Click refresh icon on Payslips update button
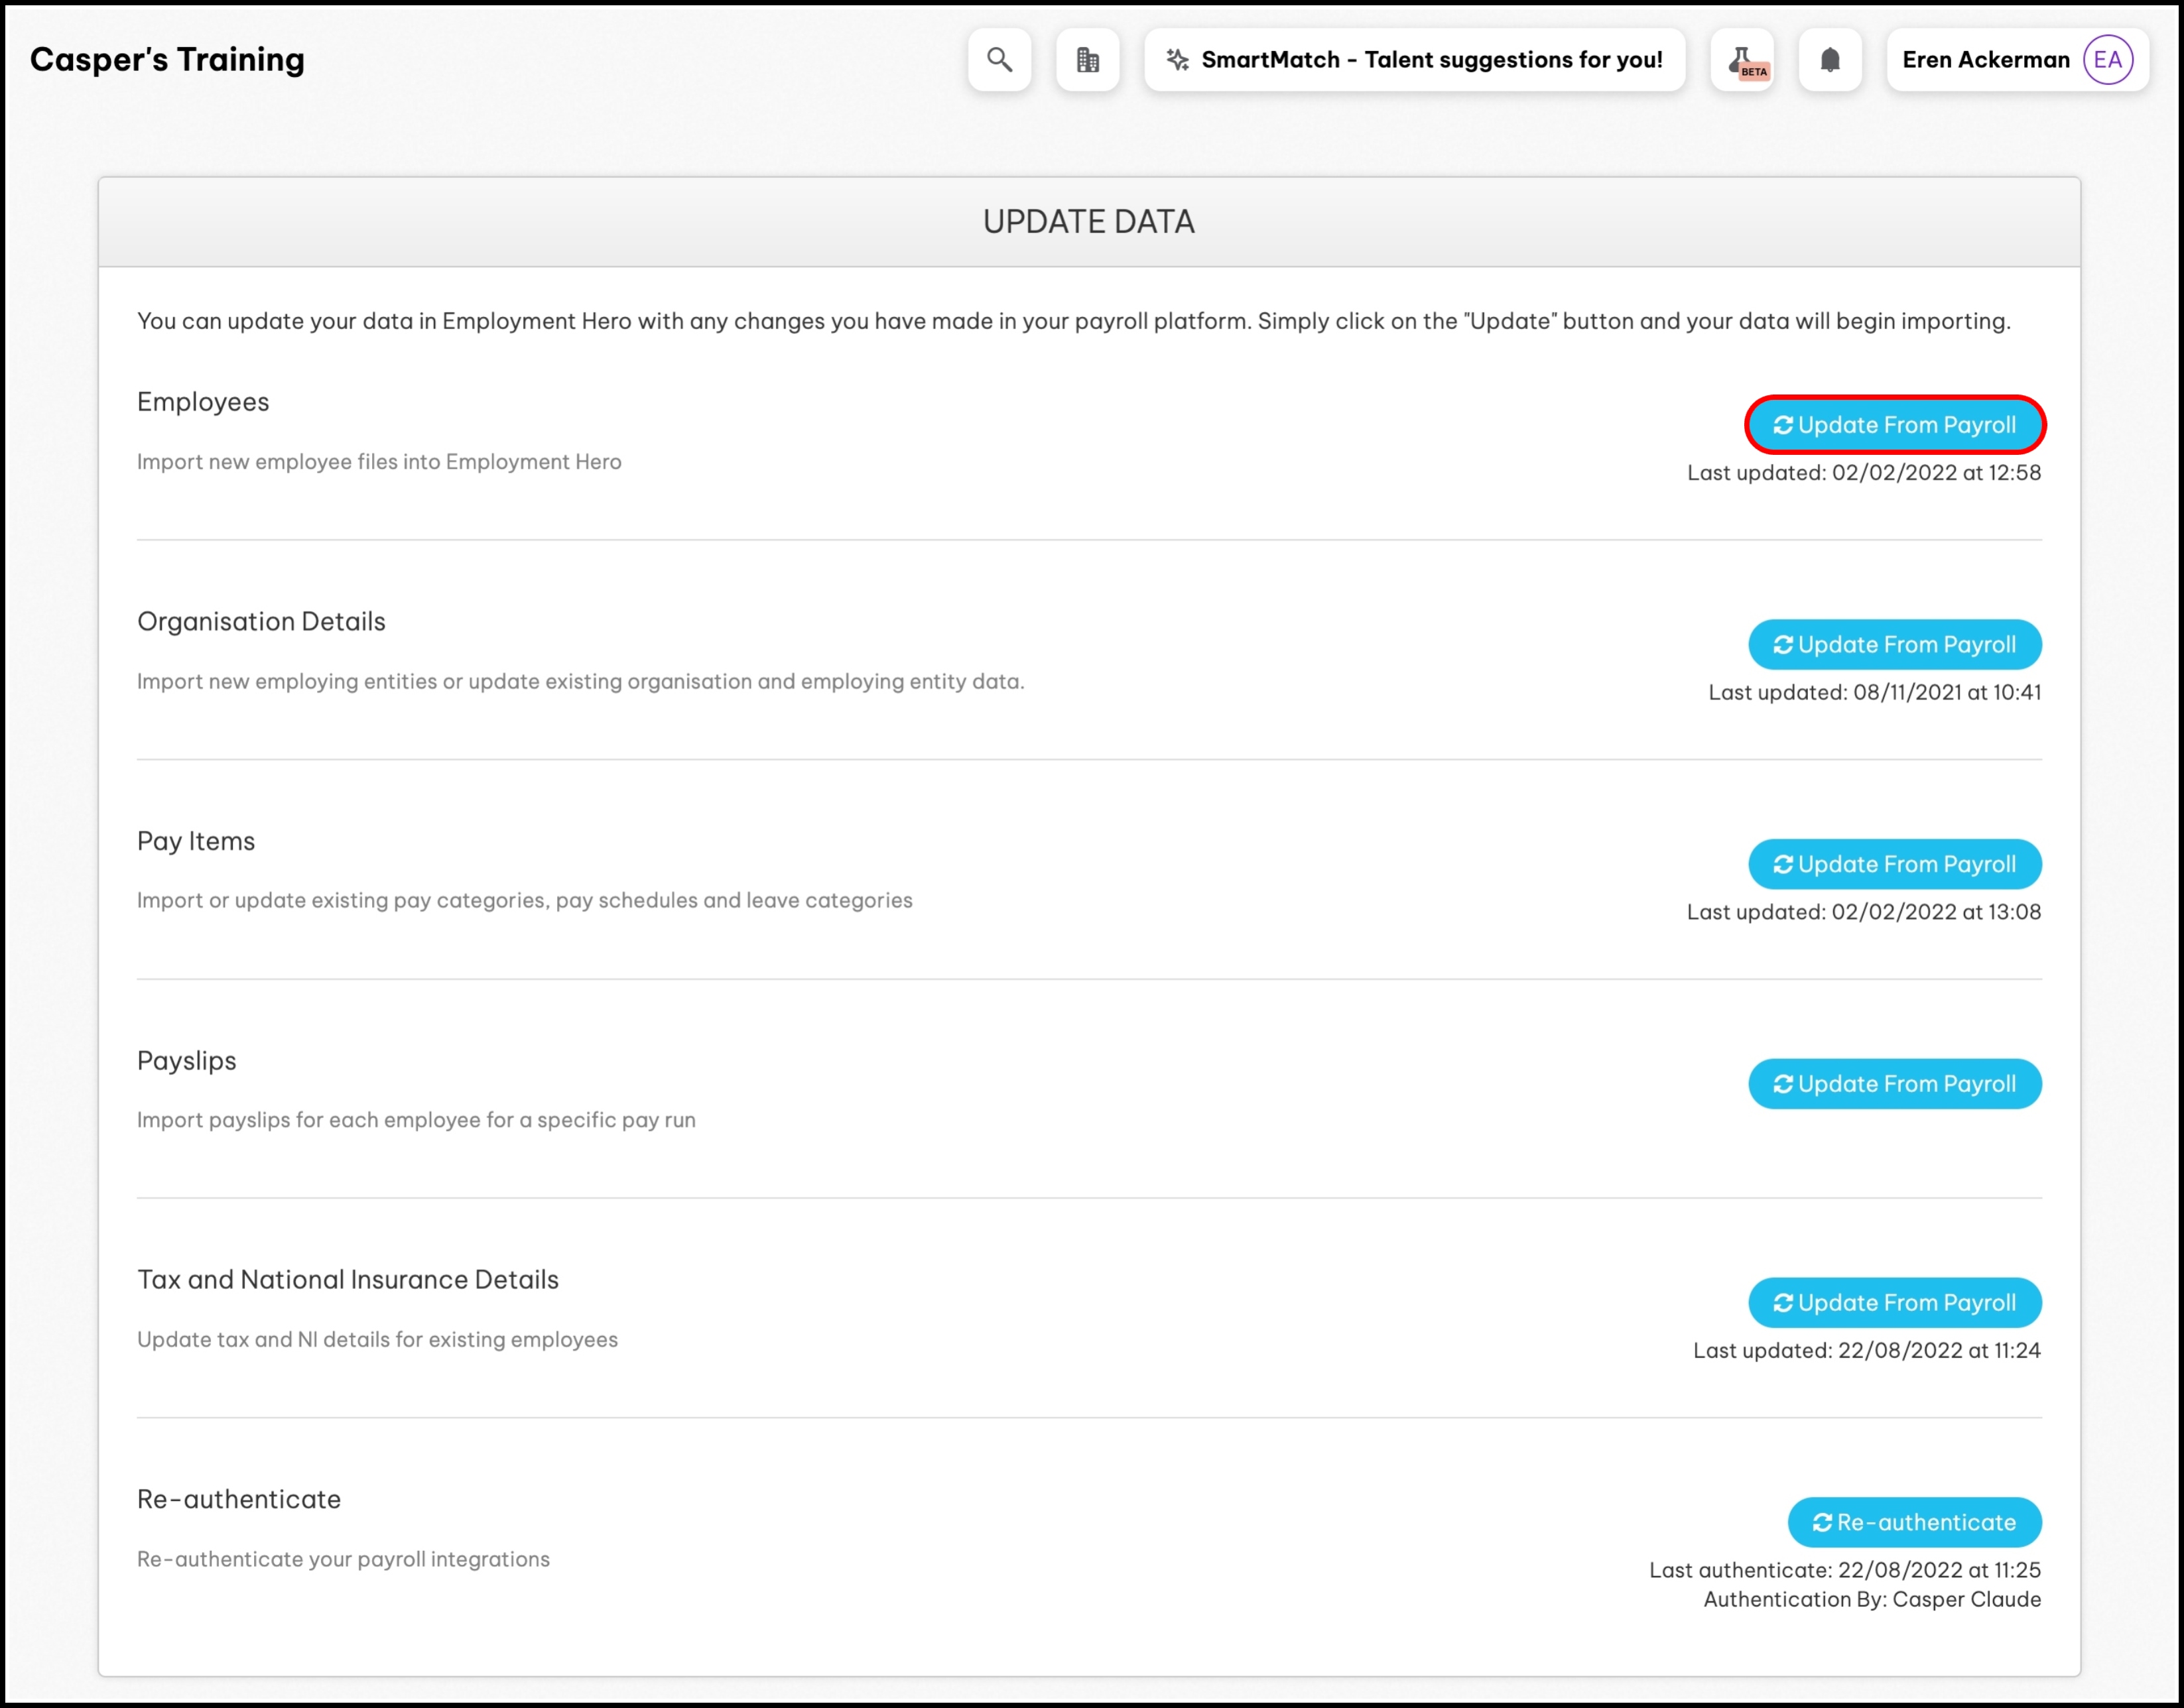The image size is (2184, 1708). pyautogui.click(x=1782, y=1084)
